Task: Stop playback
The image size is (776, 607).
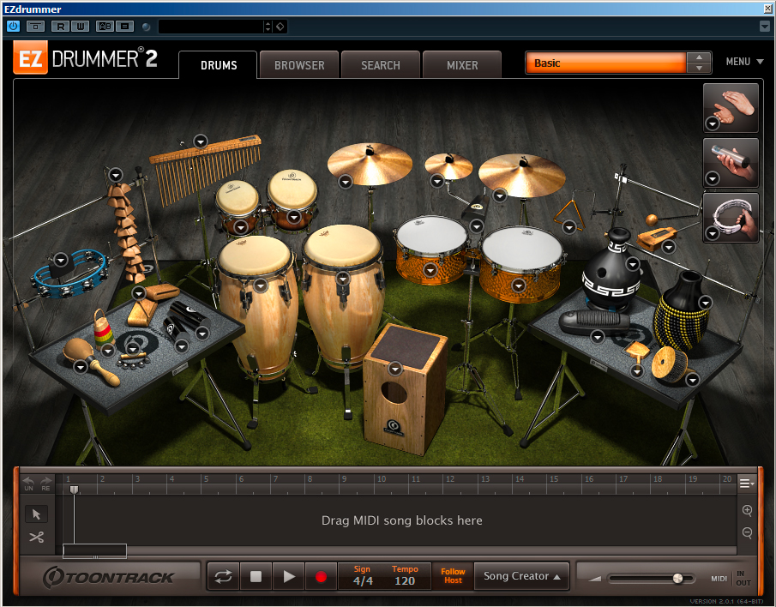Action: [x=256, y=576]
